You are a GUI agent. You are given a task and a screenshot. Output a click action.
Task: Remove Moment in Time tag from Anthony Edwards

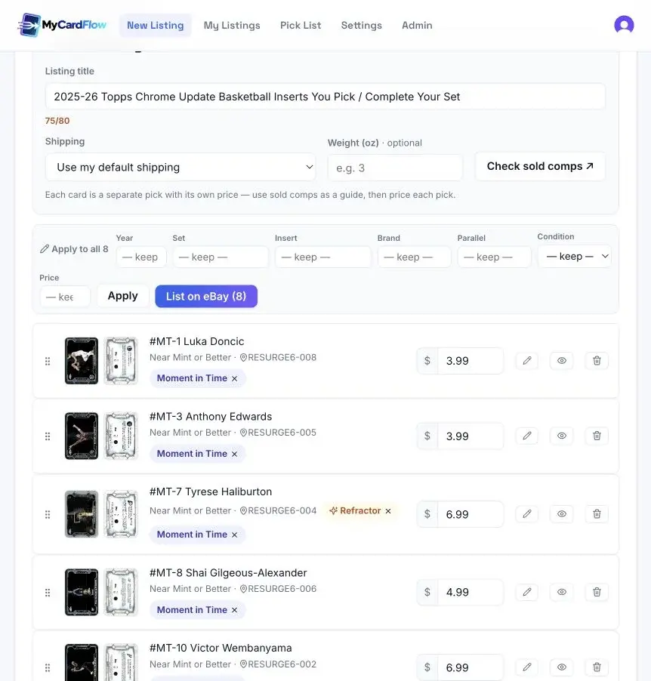234,454
